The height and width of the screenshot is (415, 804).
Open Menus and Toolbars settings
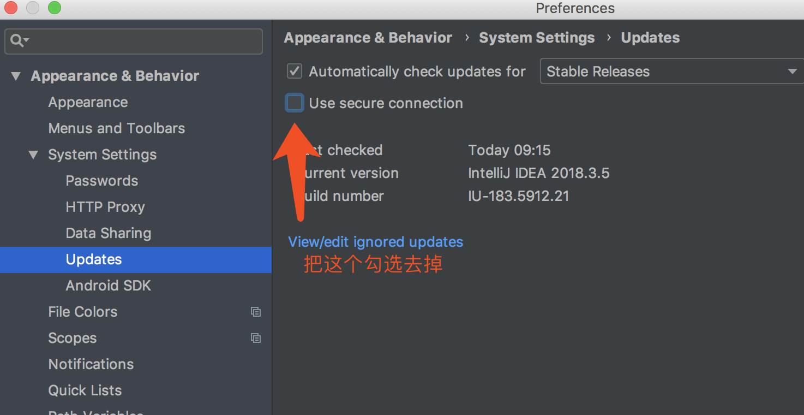coord(117,128)
